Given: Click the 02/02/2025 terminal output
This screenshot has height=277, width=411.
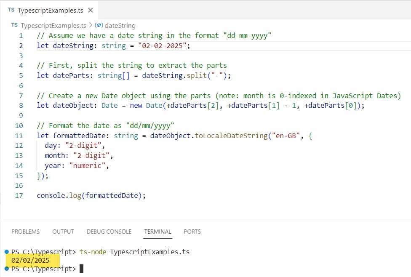Looking at the screenshot, I should click(30, 261).
